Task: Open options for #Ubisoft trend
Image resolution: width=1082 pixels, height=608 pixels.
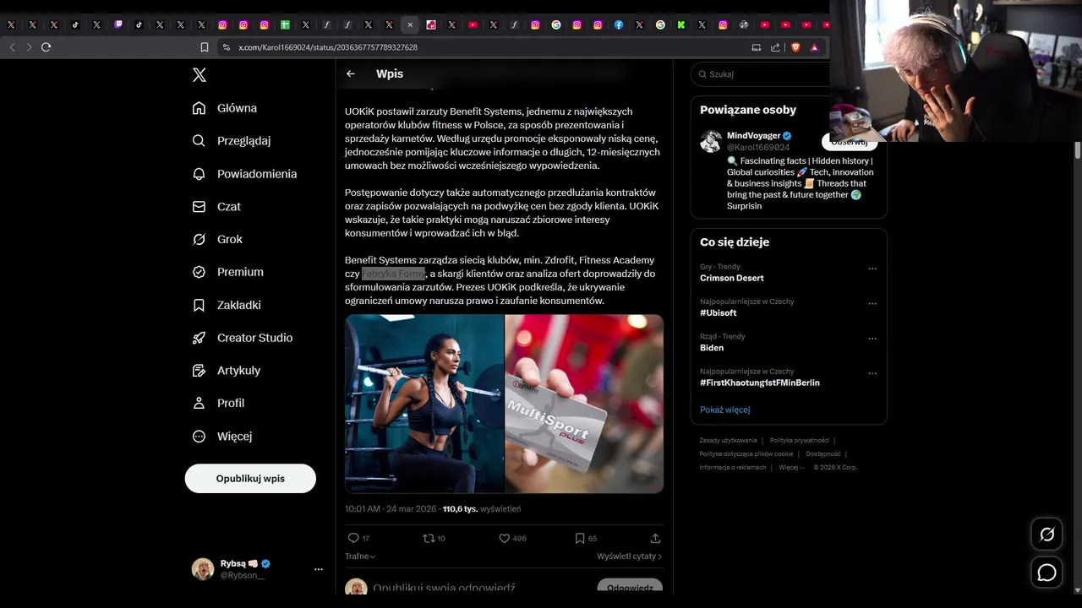Action: (872, 303)
